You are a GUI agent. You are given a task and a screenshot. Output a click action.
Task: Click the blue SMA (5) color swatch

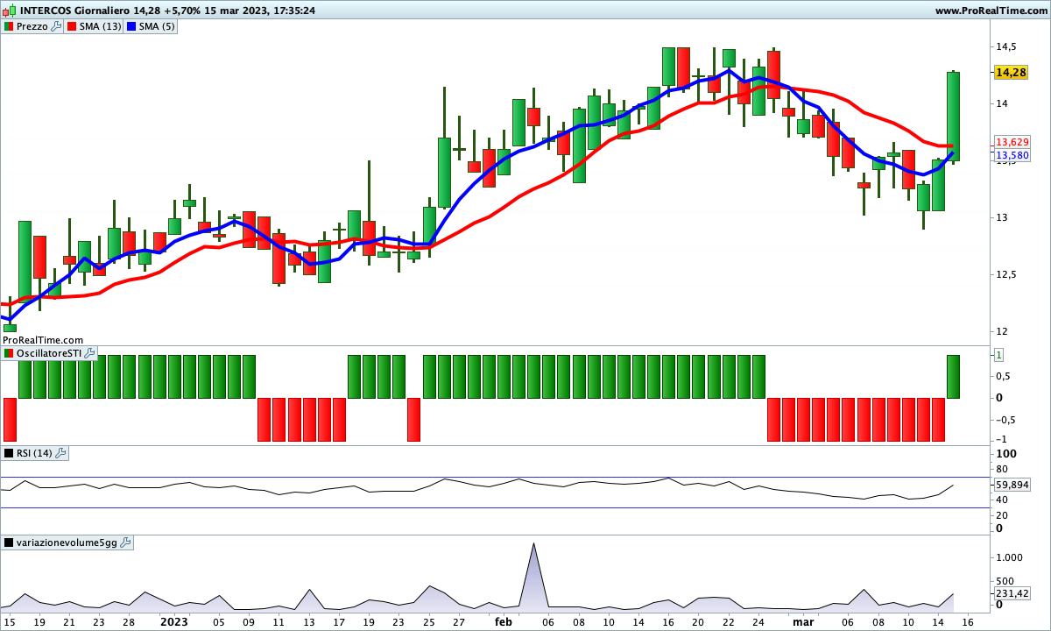point(130,26)
